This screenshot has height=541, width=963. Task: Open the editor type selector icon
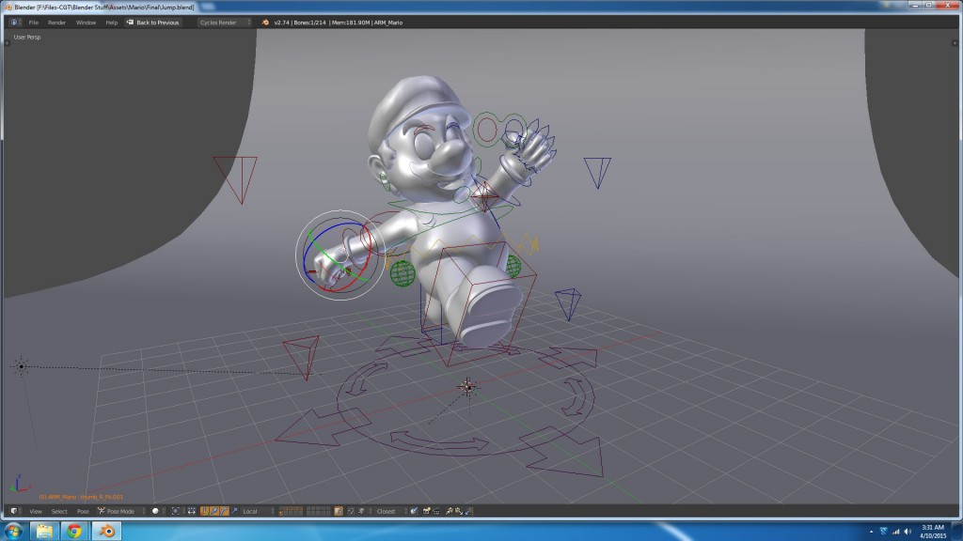tap(14, 511)
